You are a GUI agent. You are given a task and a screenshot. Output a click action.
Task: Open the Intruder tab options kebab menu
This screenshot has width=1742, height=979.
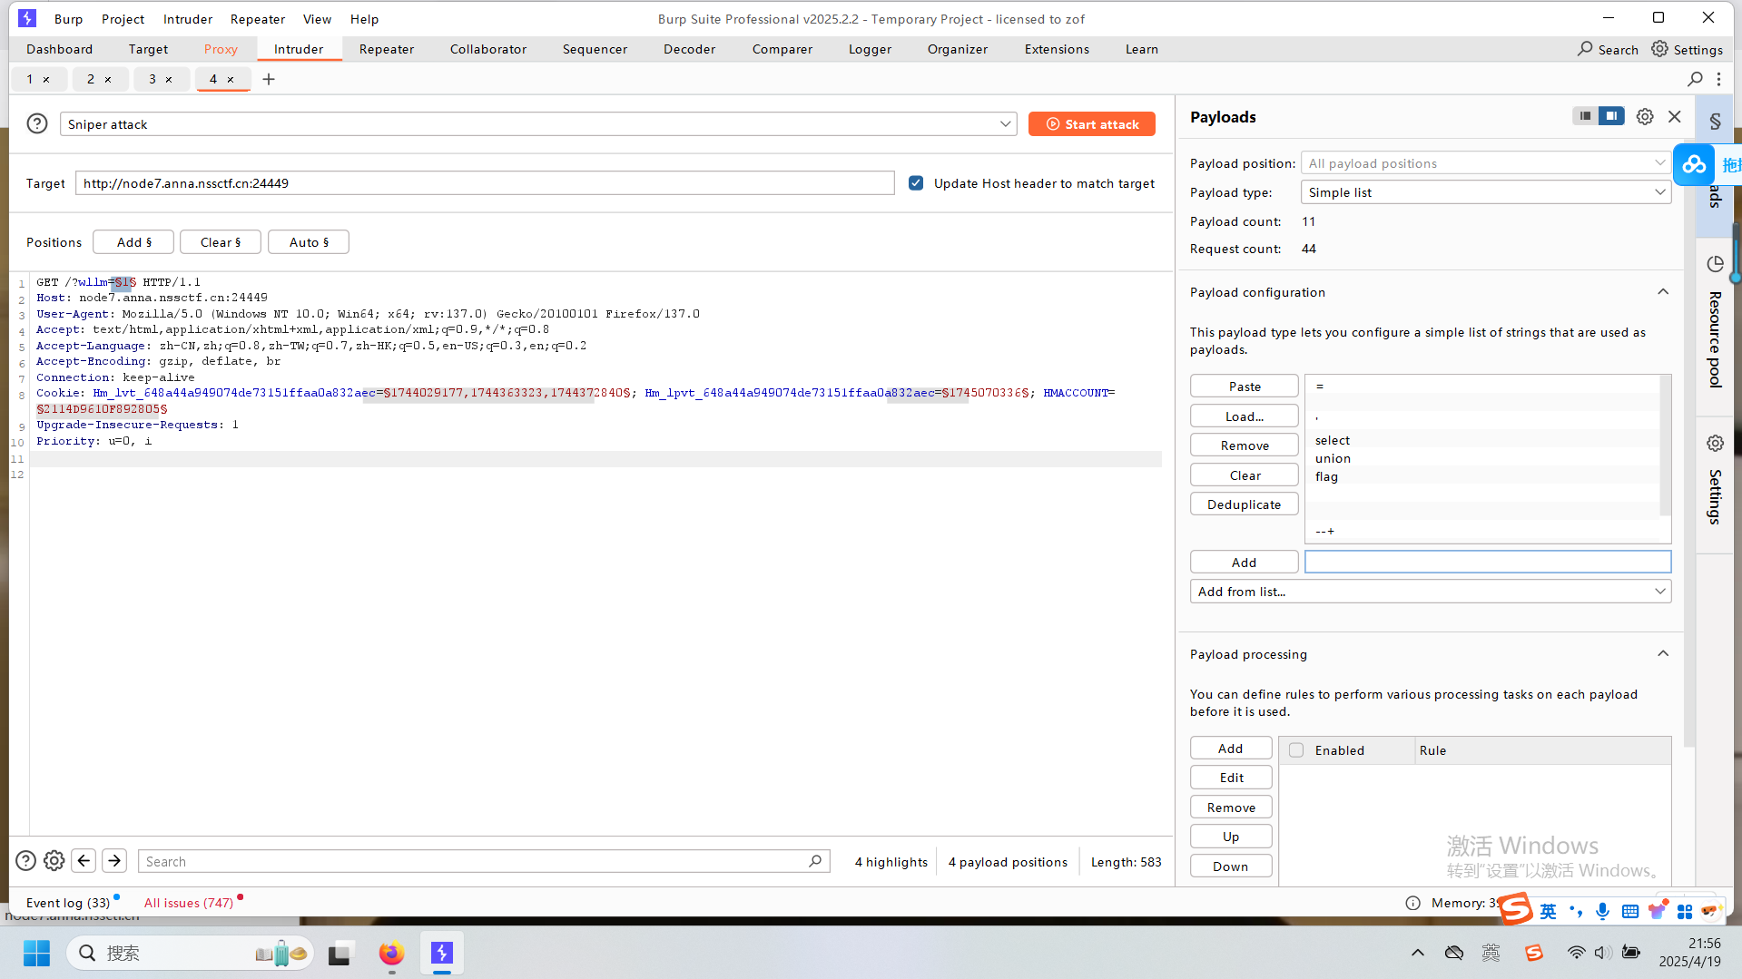click(x=1718, y=79)
